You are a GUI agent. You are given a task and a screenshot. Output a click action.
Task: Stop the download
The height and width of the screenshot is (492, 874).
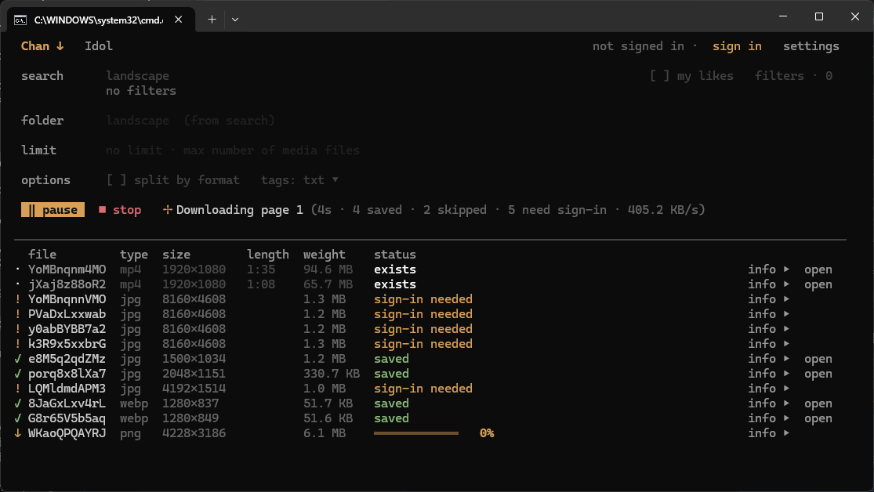pos(120,210)
